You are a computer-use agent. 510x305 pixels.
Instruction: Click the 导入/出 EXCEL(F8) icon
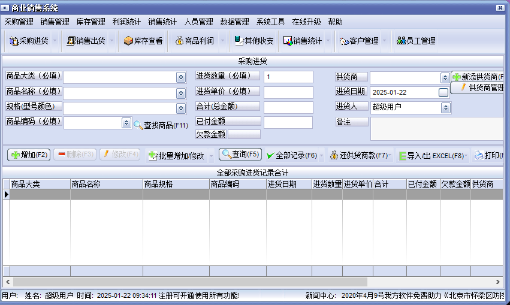pyautogui.click(x=402, y=156)
